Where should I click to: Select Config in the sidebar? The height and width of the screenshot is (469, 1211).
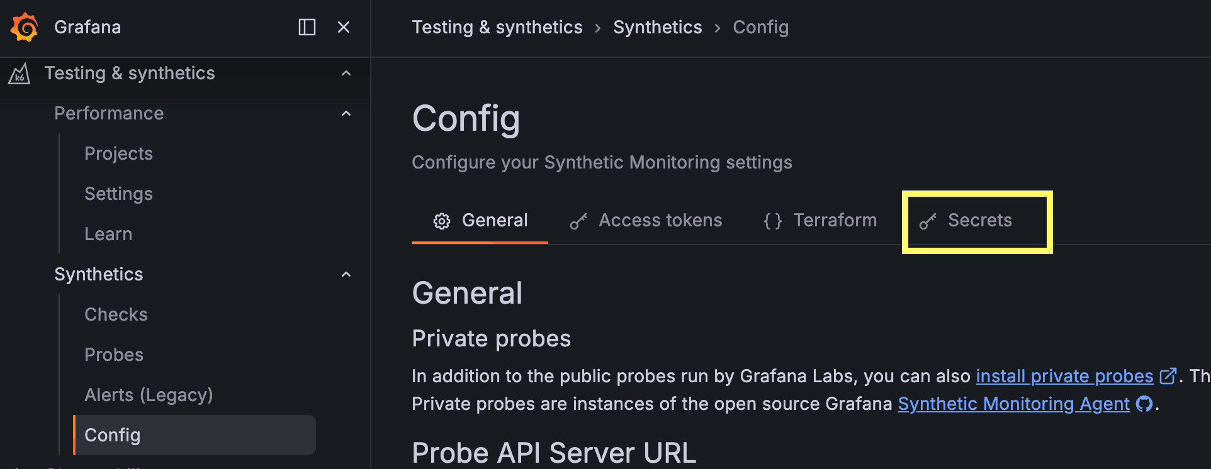[x=194, y=435]
